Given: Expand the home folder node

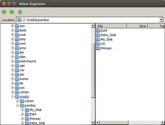Looking at the screenshot, I should [x=13, y=79].
